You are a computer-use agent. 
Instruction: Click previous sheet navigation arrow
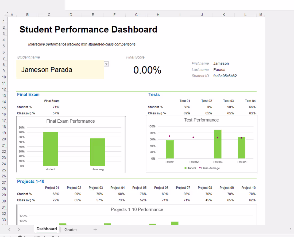point(9,230)
